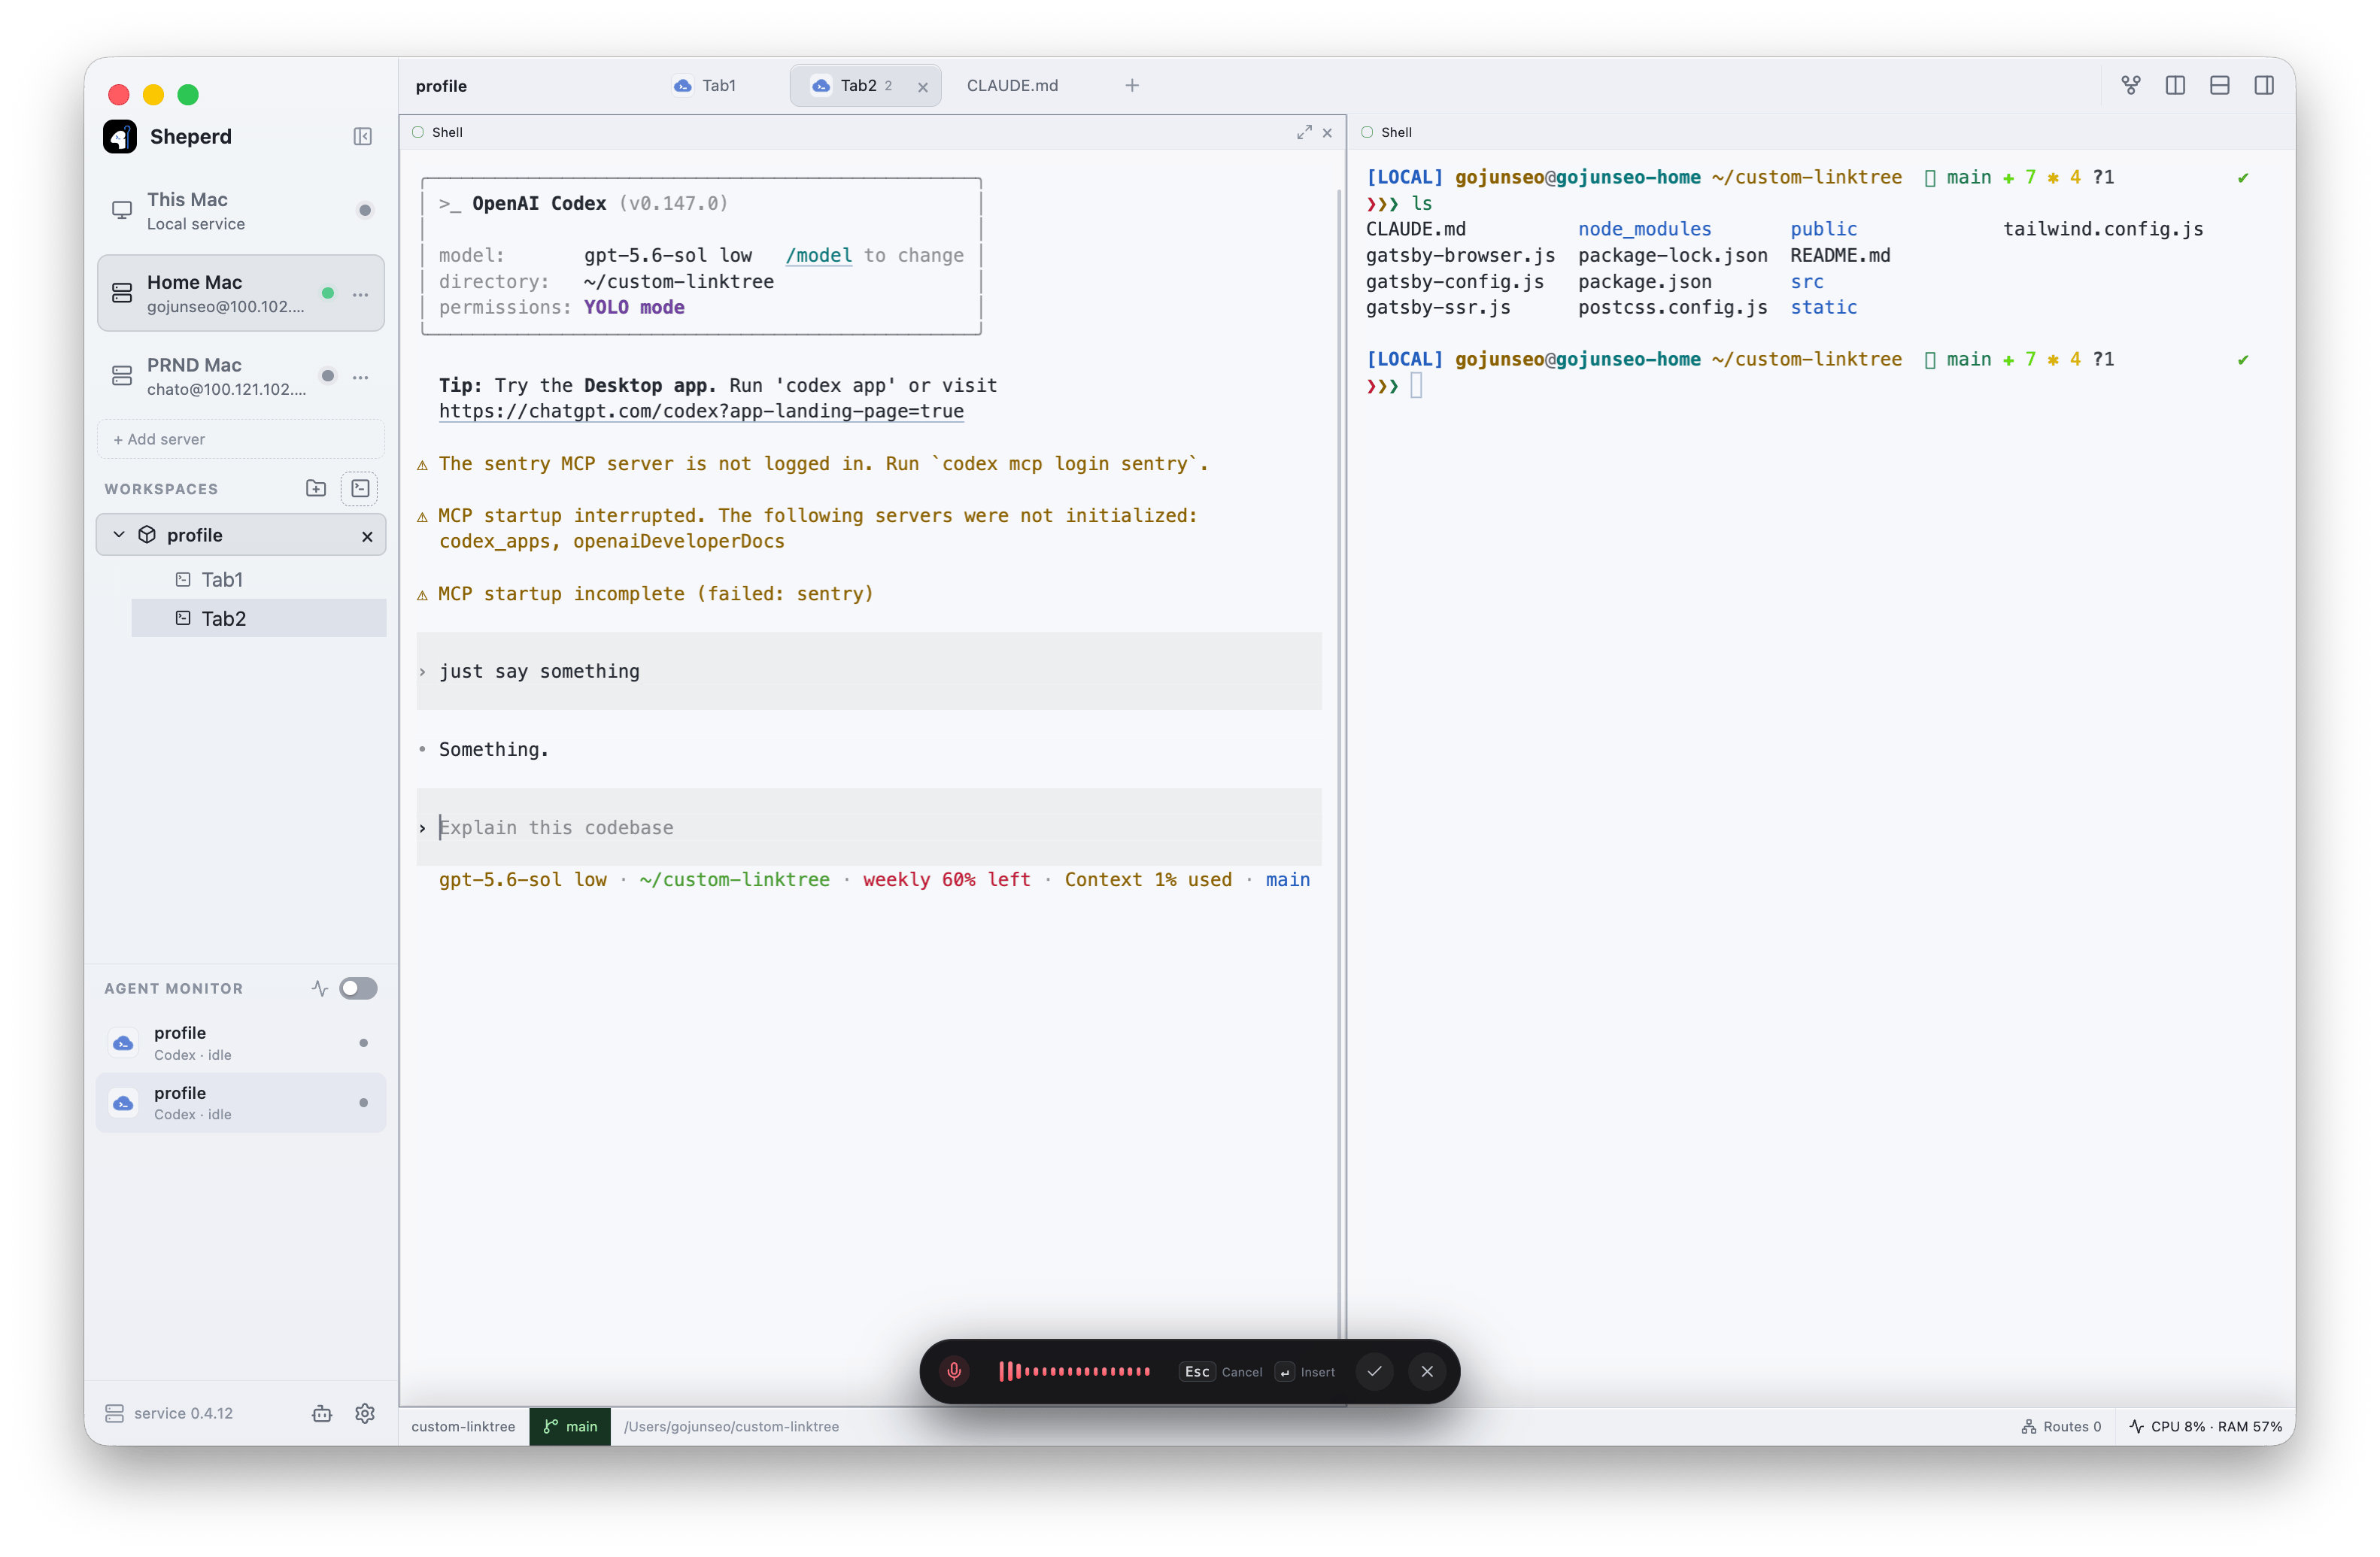Click the right Shell pane header
This screenshot has width=2380, height=1557.
[1820, 133]
